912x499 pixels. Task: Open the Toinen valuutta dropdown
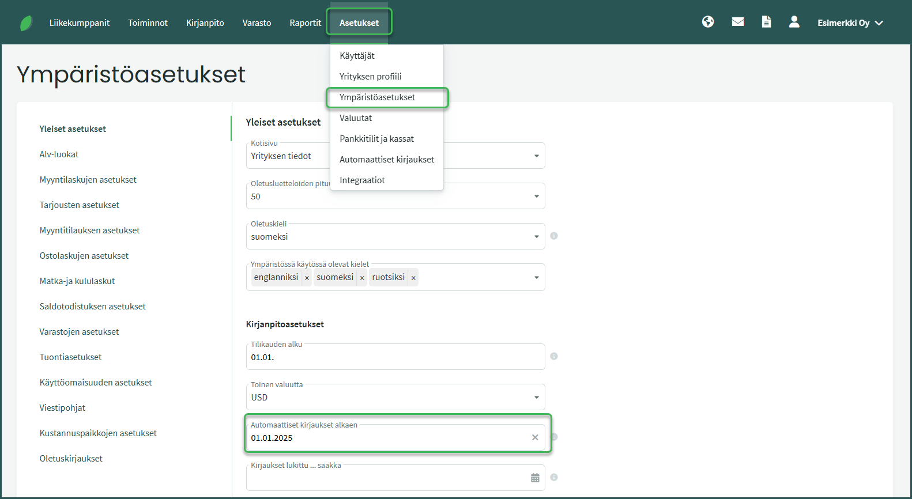coord(536,398)
